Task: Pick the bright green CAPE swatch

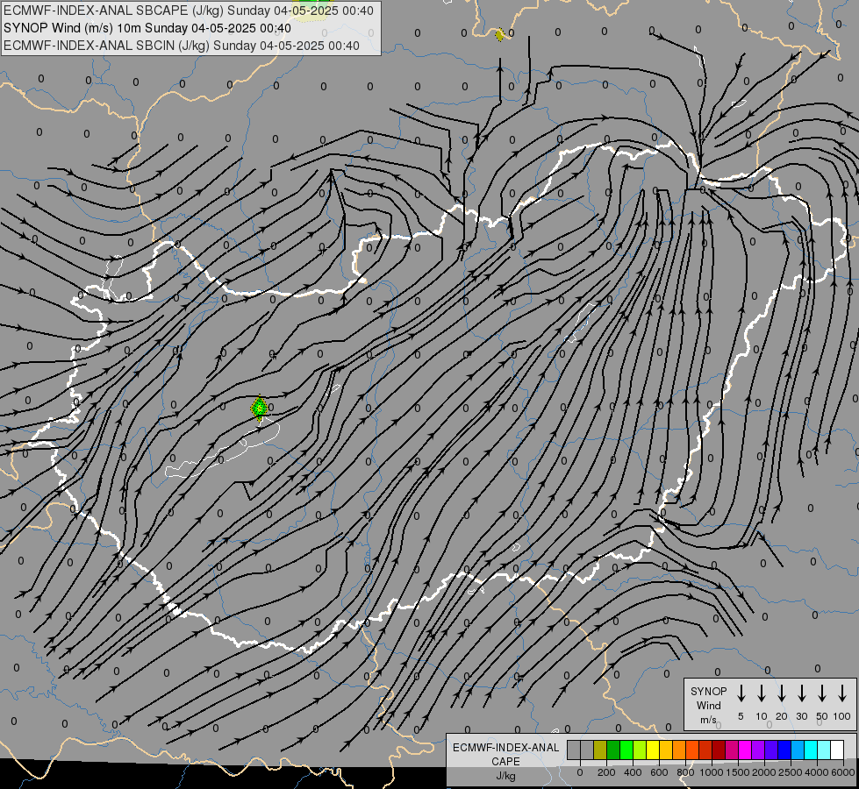Action: [626, 750]
